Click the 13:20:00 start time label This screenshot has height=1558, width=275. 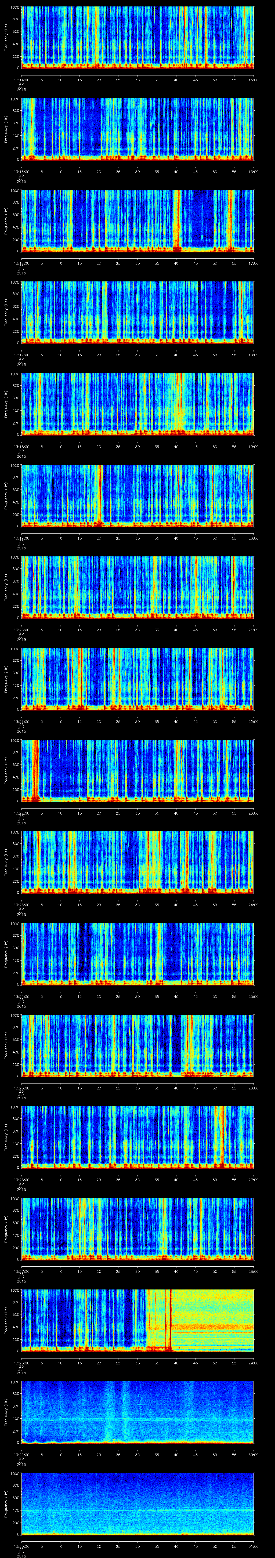21,630
